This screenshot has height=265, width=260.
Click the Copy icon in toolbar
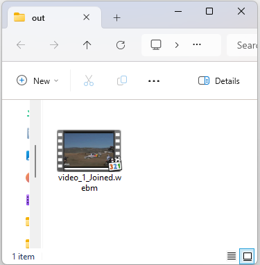[x=122, y=80]
